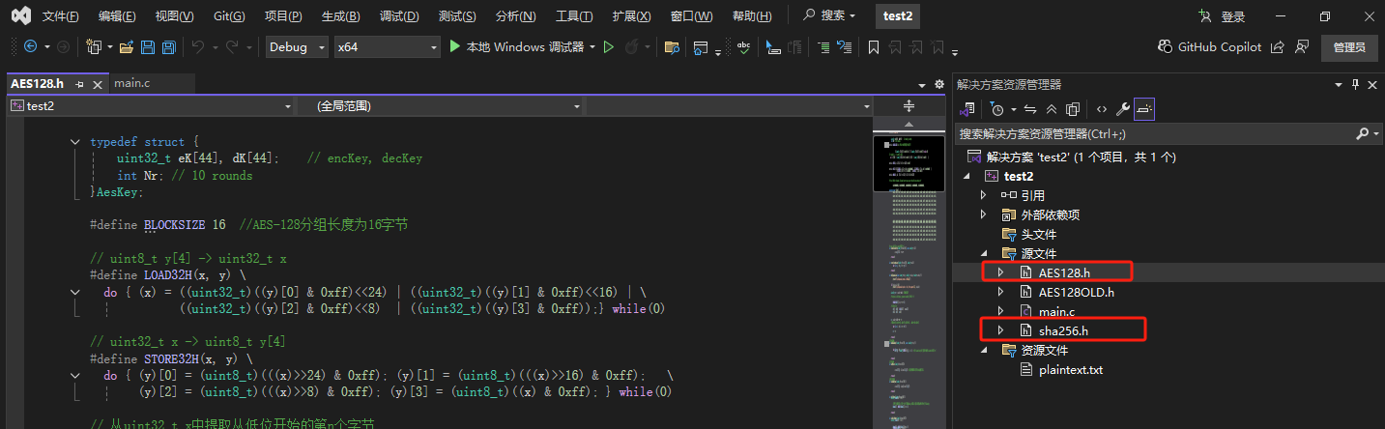Split the editor using the splitter icon
Viewport: 1385px width, 429px height.
pos(909,106)
